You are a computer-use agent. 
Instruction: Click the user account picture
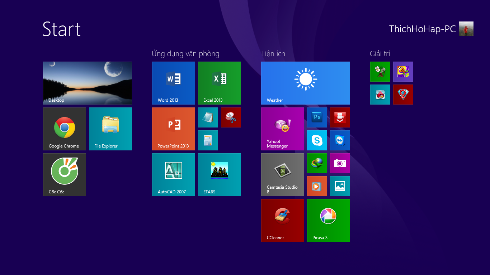tap(466, 29)
